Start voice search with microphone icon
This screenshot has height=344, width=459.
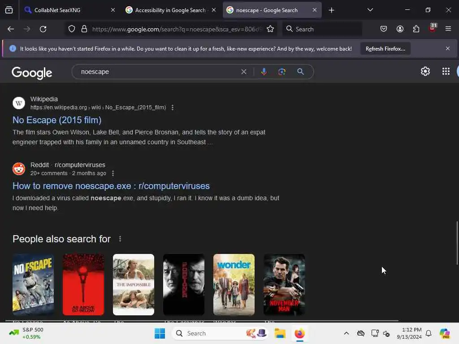tap(264, 72)
